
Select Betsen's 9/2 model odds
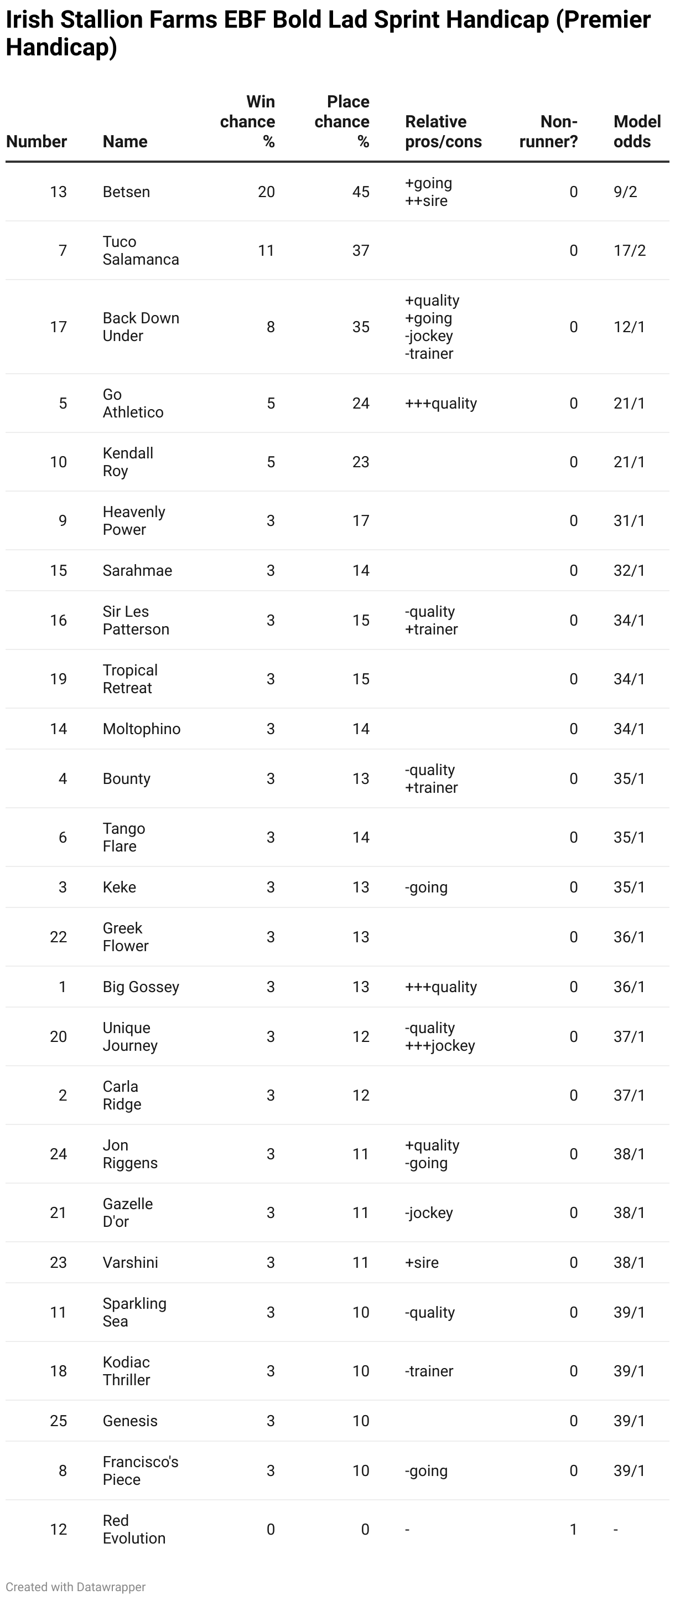click(625, 192)
